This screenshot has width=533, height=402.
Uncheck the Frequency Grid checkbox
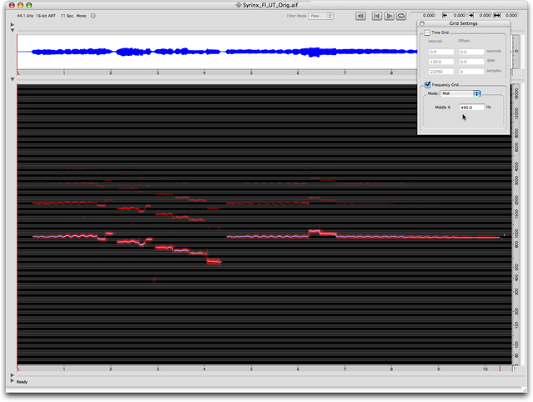427,84
